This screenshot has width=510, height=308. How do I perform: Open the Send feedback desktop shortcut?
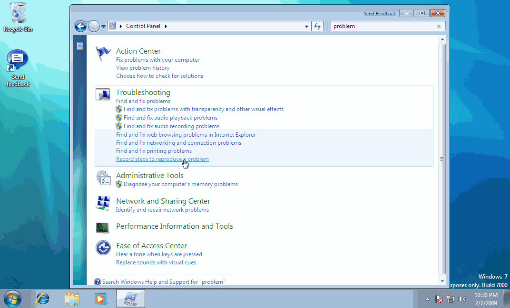click(x=18, y=68)
